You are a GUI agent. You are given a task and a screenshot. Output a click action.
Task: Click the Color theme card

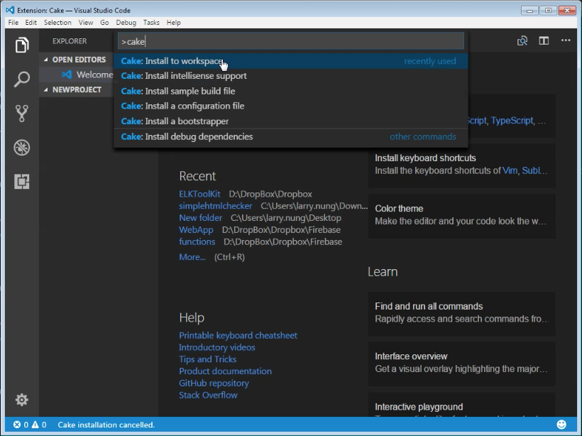point(462,215)
